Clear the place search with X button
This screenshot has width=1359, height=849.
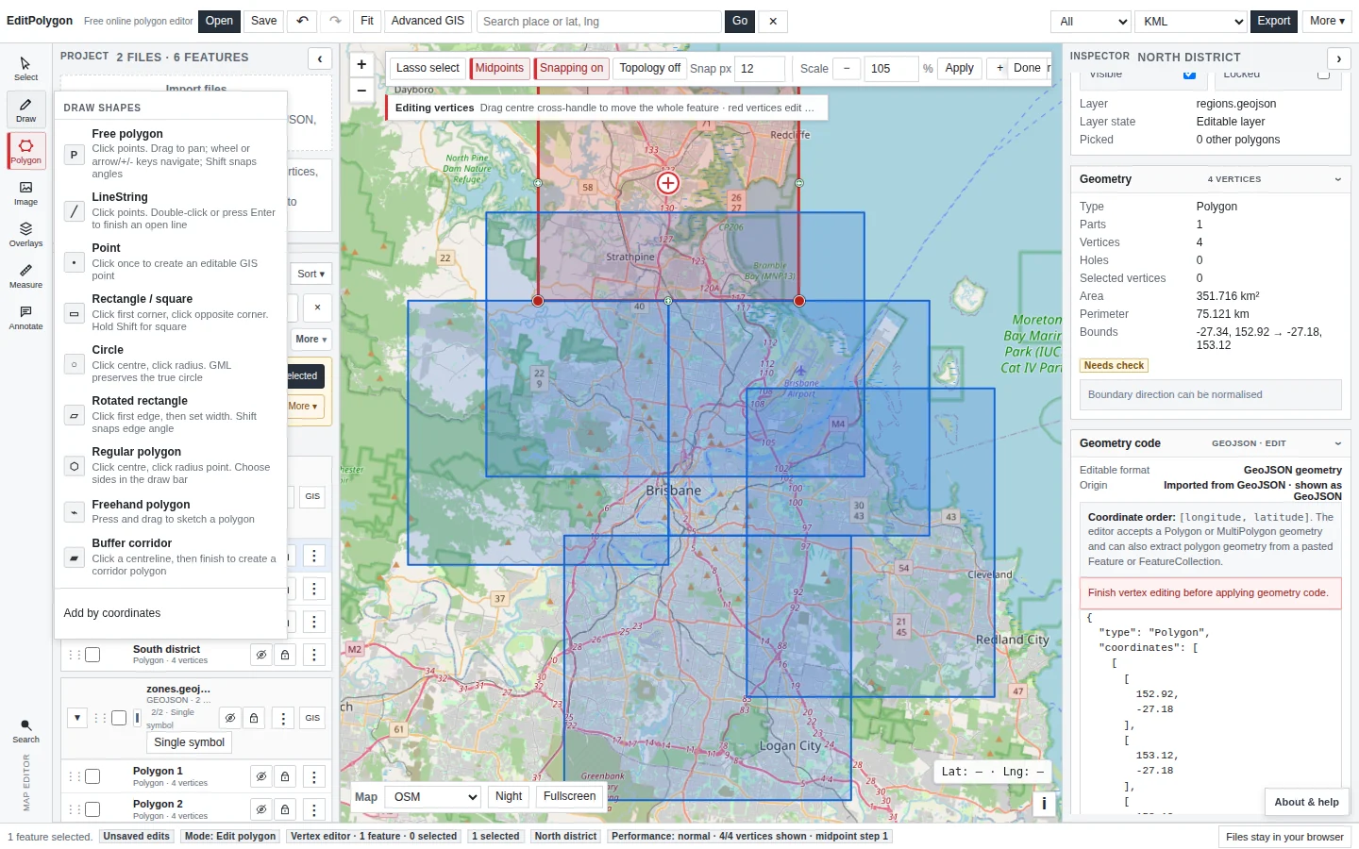click(773, 21)
